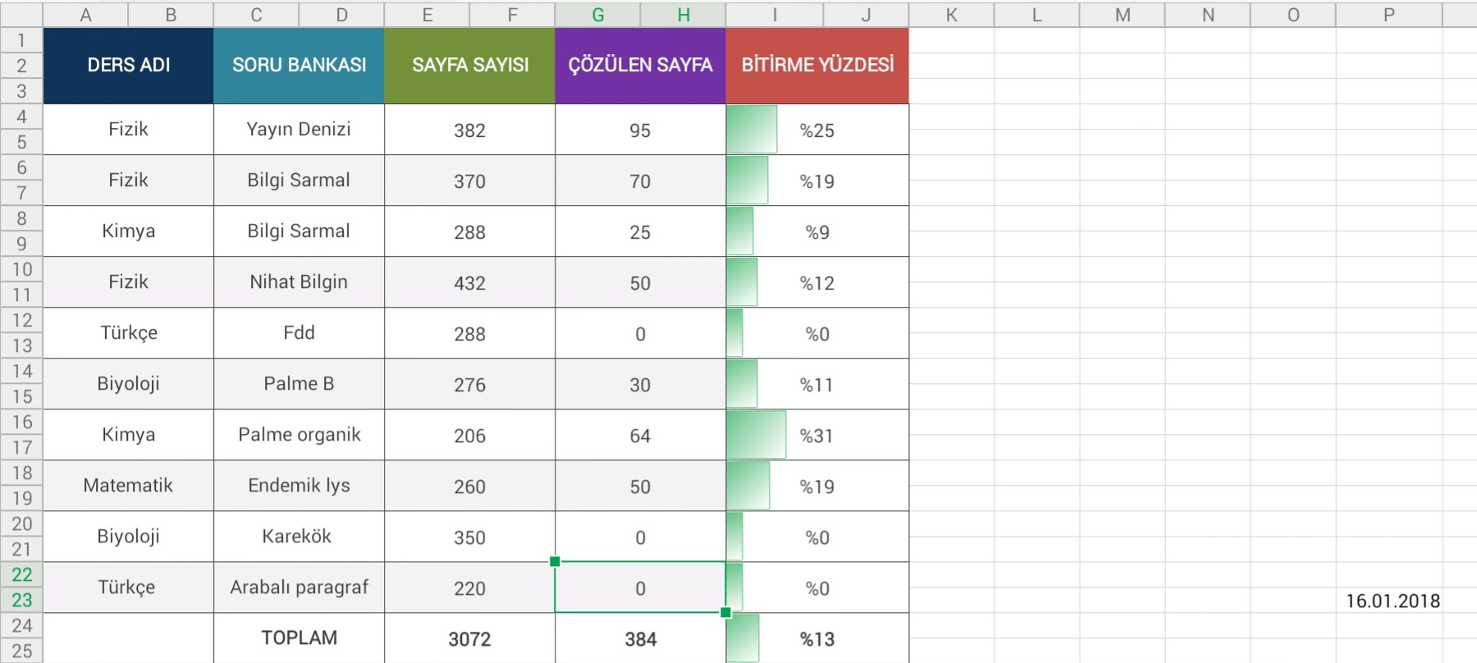Click the column K header
Screen dimensions: 1477x663
[x=951, y=15]
